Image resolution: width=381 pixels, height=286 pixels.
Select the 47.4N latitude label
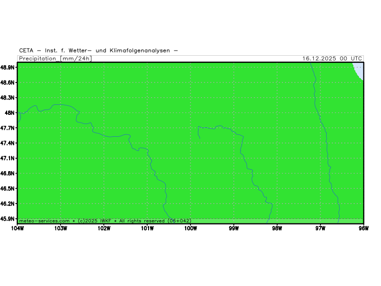(8, 143)
